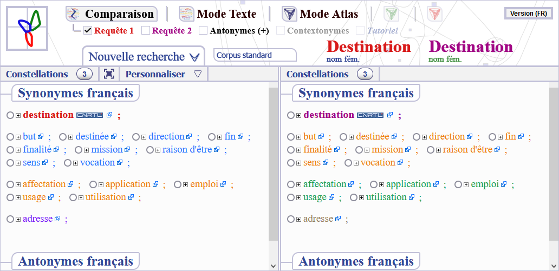The image size is (559, 271).
Task: Open the CNRTL badge next to red destination
Action: click(89, 115)
